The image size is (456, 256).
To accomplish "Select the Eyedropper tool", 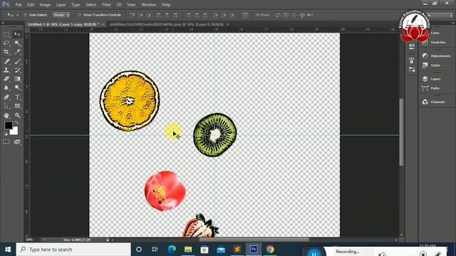I will tap(17, 52).
